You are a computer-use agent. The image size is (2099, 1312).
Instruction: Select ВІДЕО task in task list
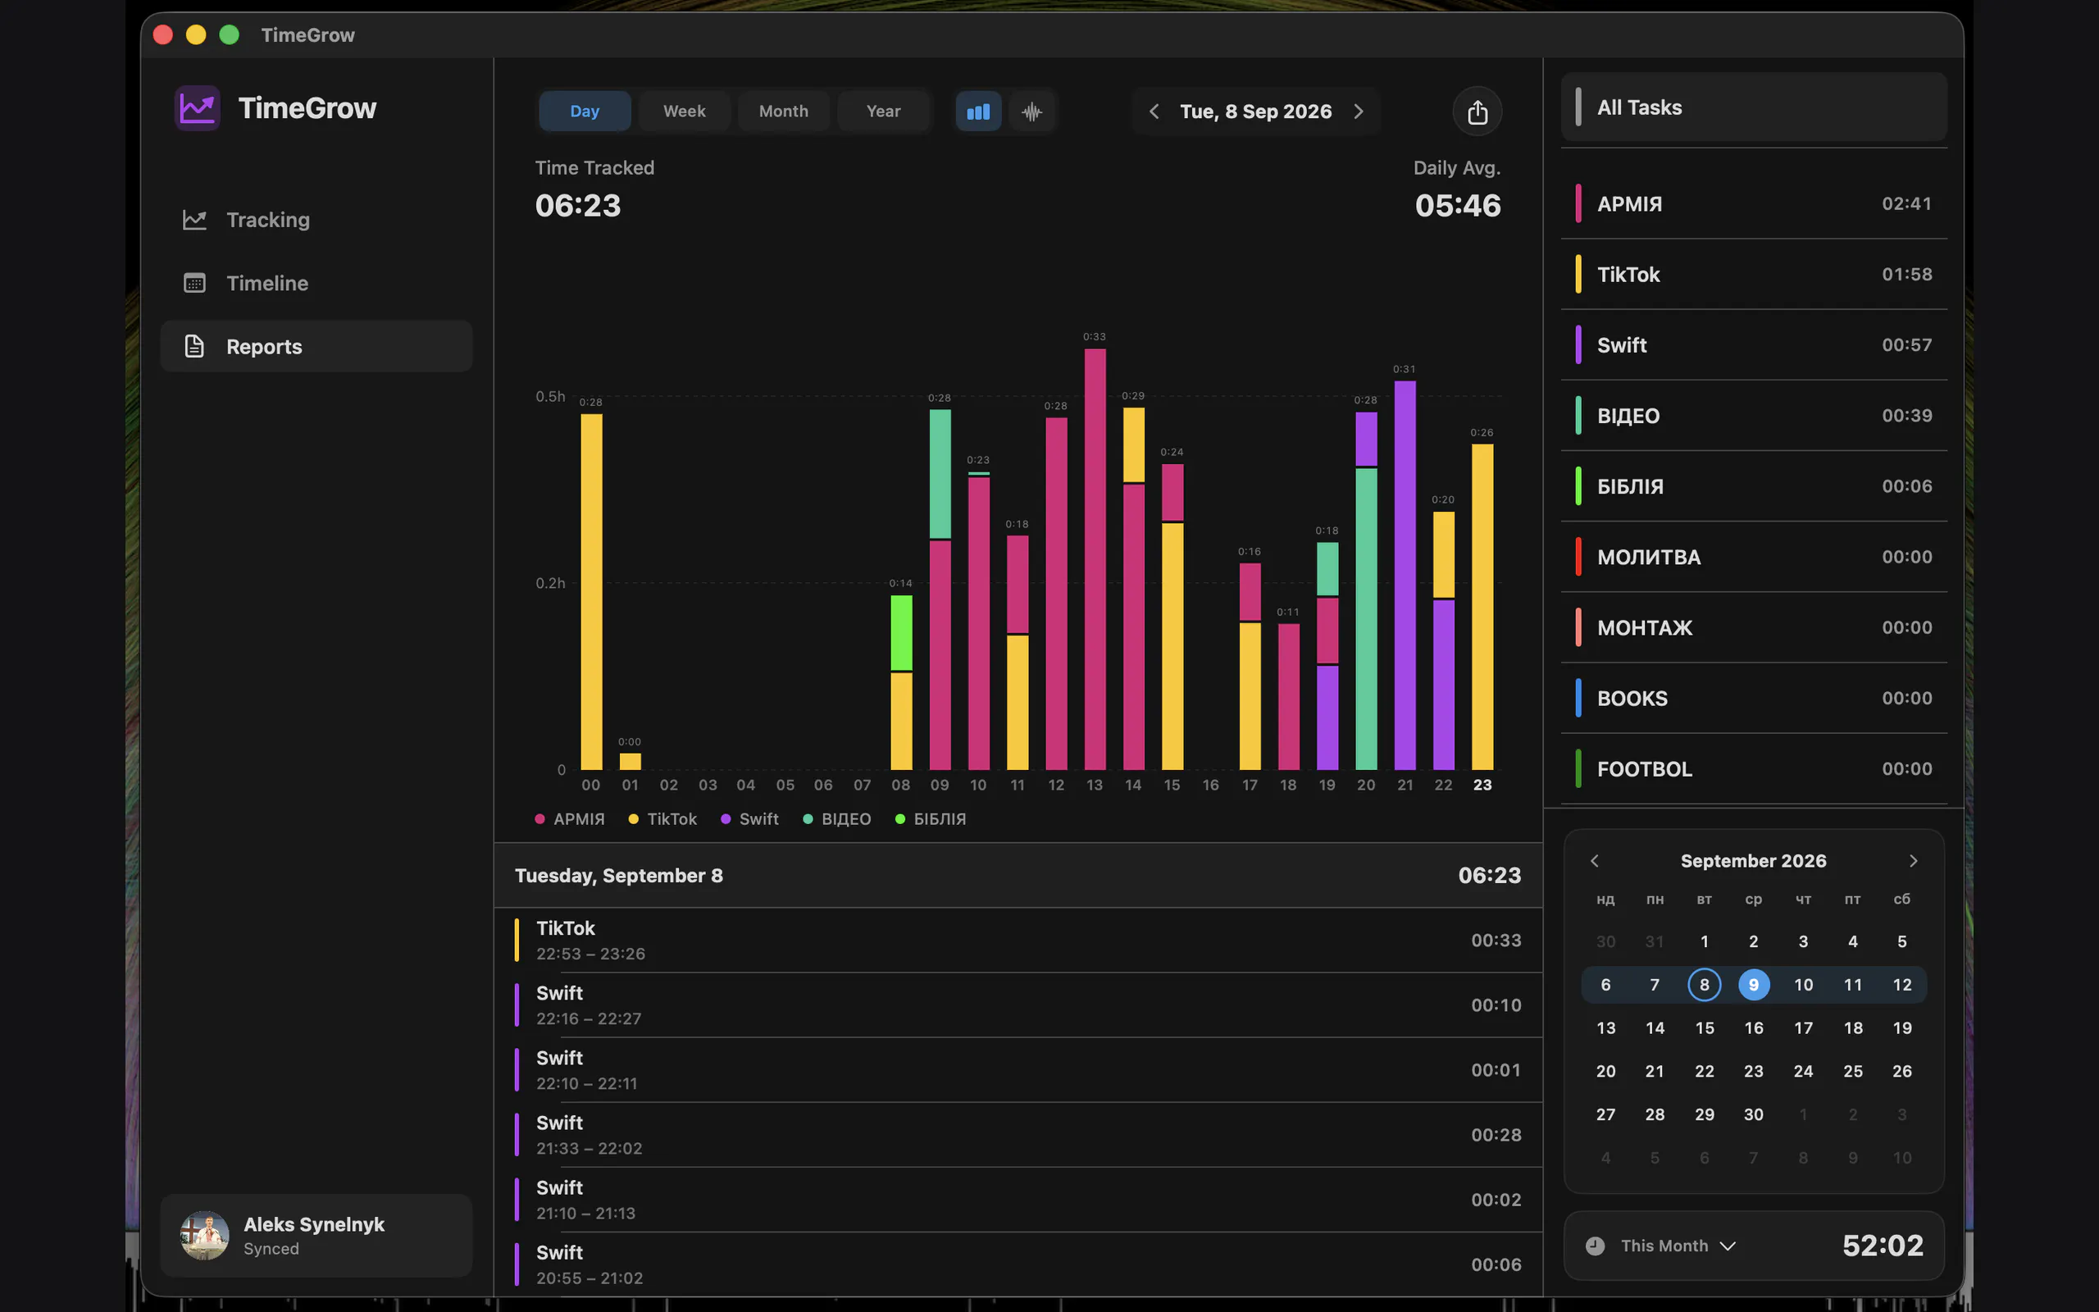point(1754,416)
